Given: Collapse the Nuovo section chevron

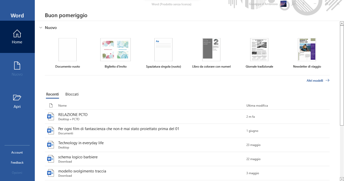Looking at the screenshot, I should pos(41,28).
